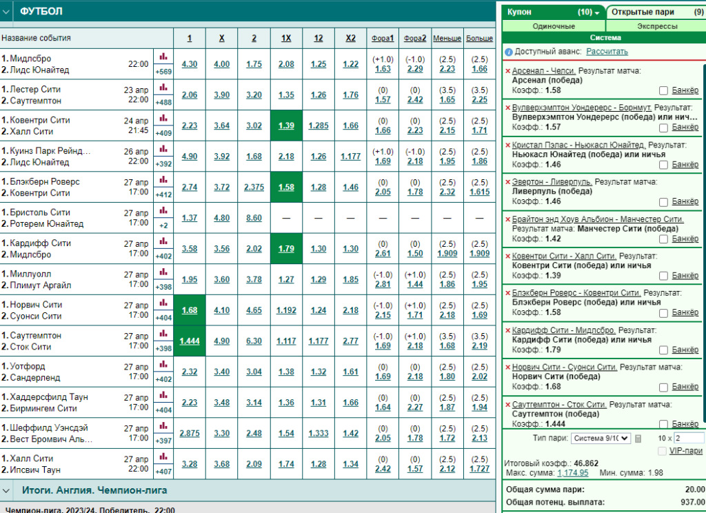This screenshot has height=513, width=706.
Task: Mark Манчестер Сити bet as Банкер
Action: [x=663, y=239]
